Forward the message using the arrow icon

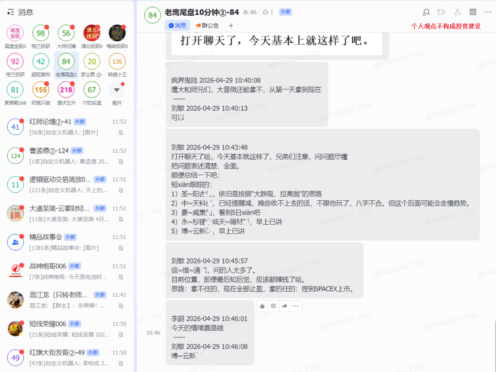click(284, 306)
